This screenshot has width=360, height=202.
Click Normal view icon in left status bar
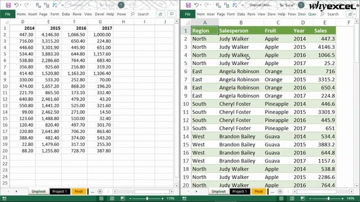101,199
